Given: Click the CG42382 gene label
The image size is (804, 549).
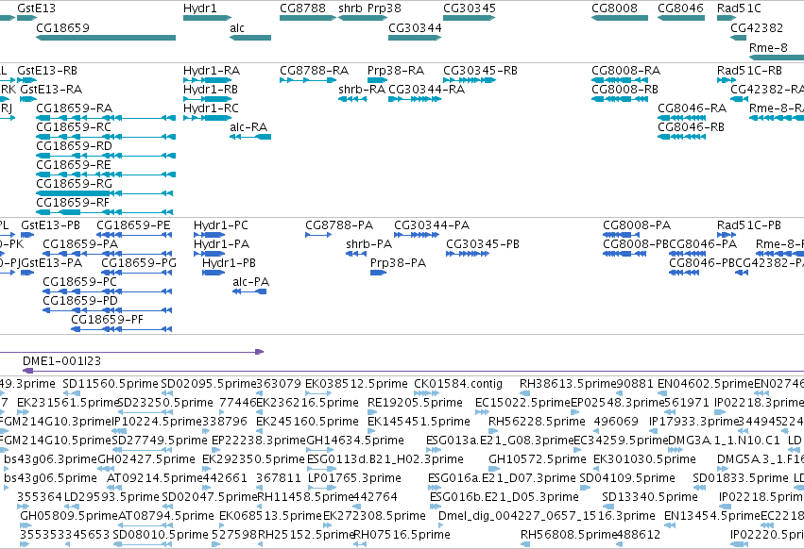Looking at the screenshot, I should (x=757, y=27).
